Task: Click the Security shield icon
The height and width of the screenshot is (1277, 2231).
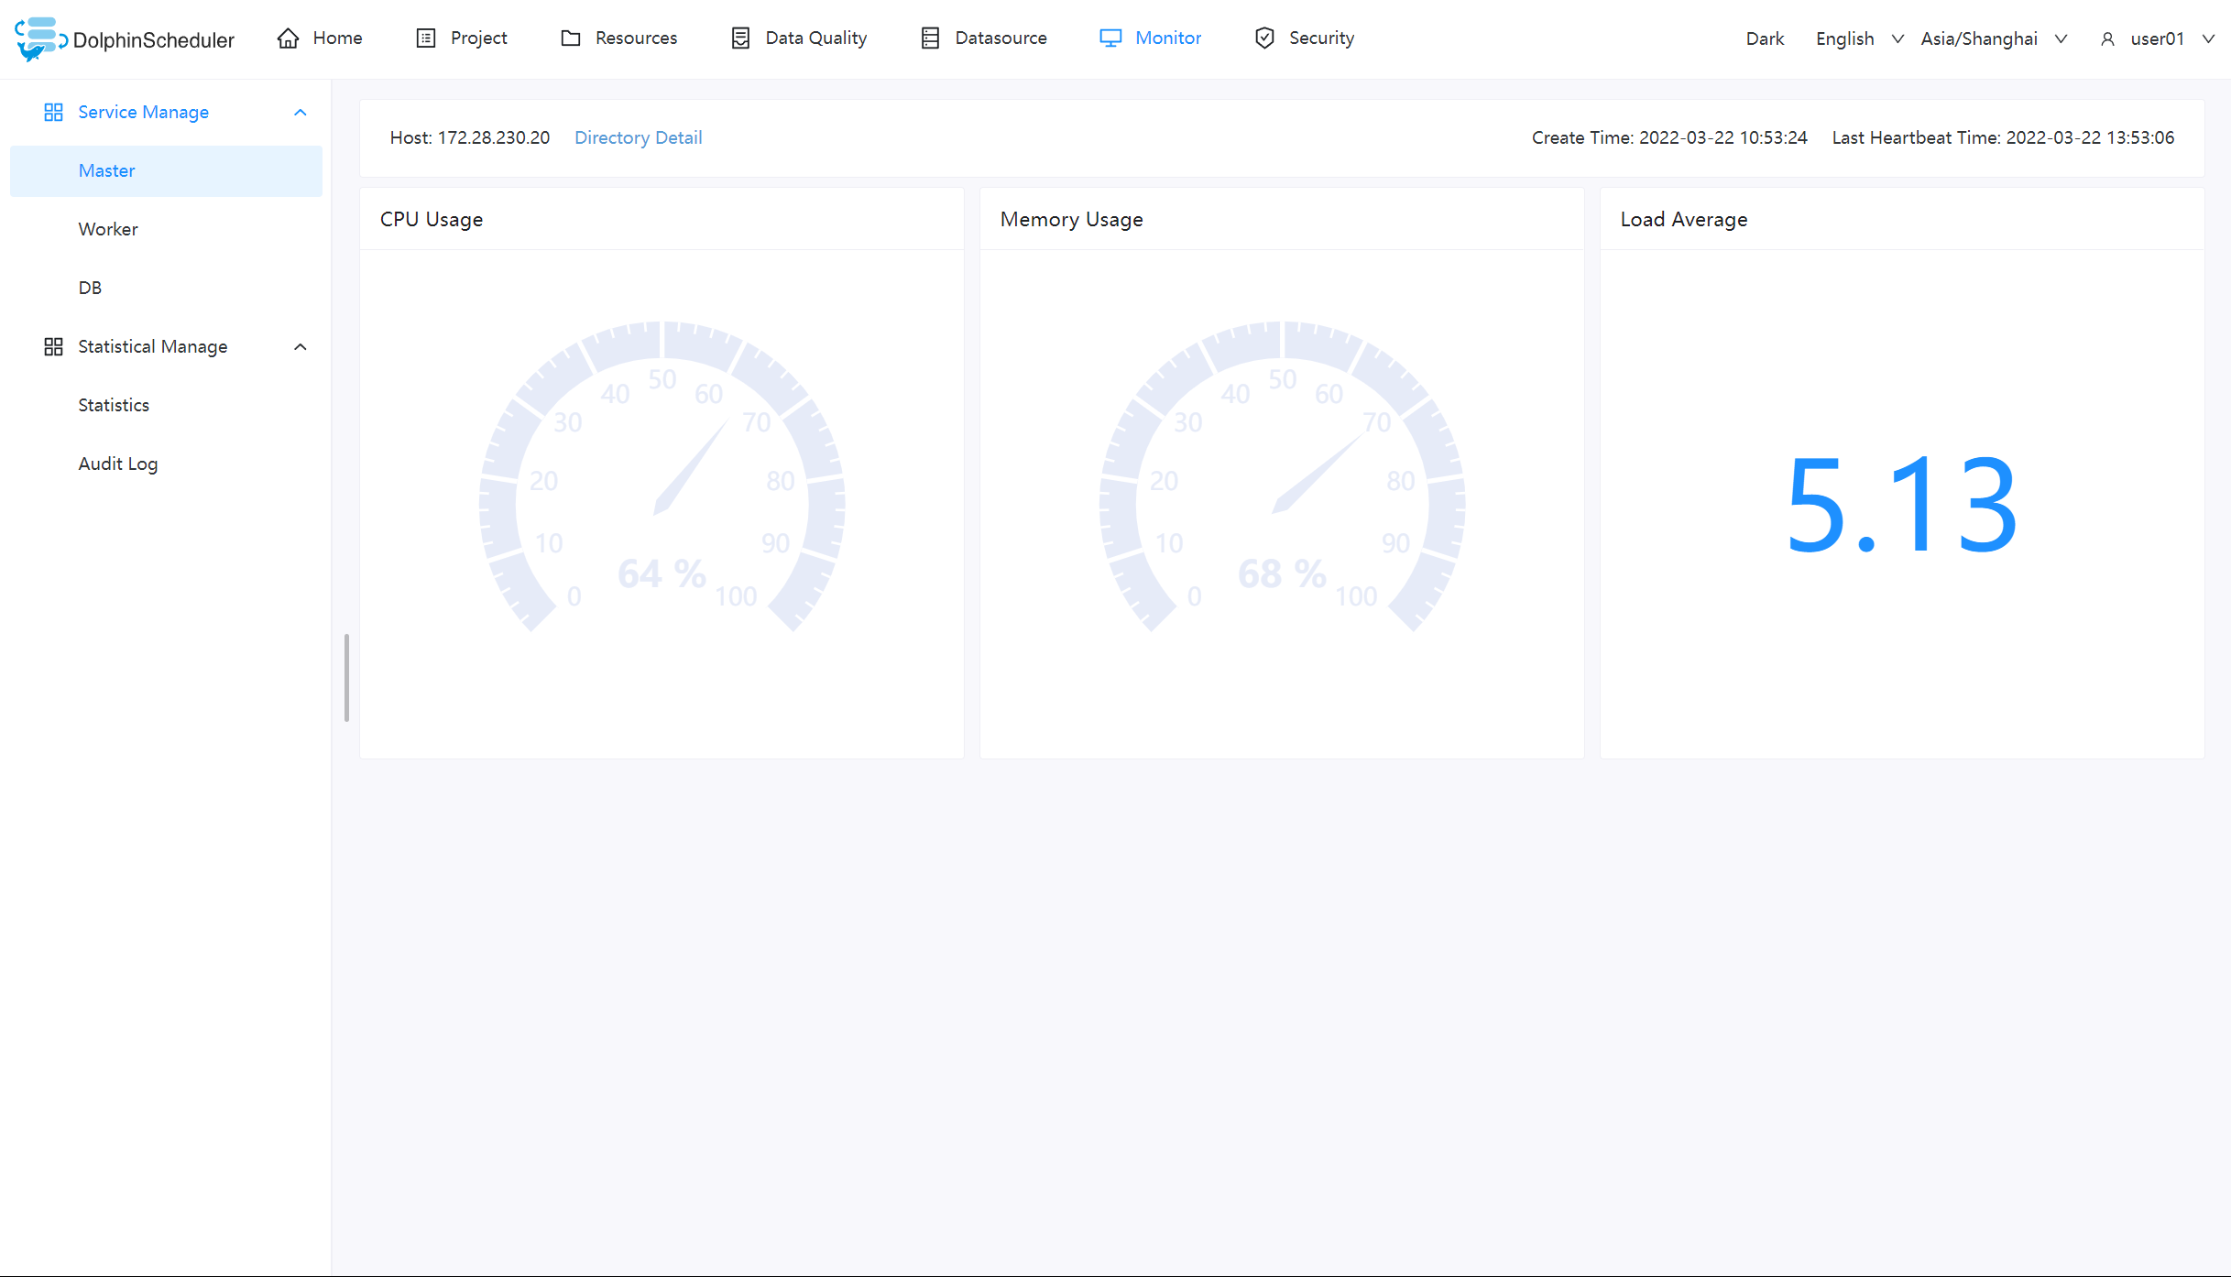Action: pyautogui.click(x=1264, y=38)
